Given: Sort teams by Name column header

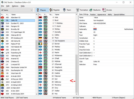Looking at the screenshot, I should tap(23, 15).
